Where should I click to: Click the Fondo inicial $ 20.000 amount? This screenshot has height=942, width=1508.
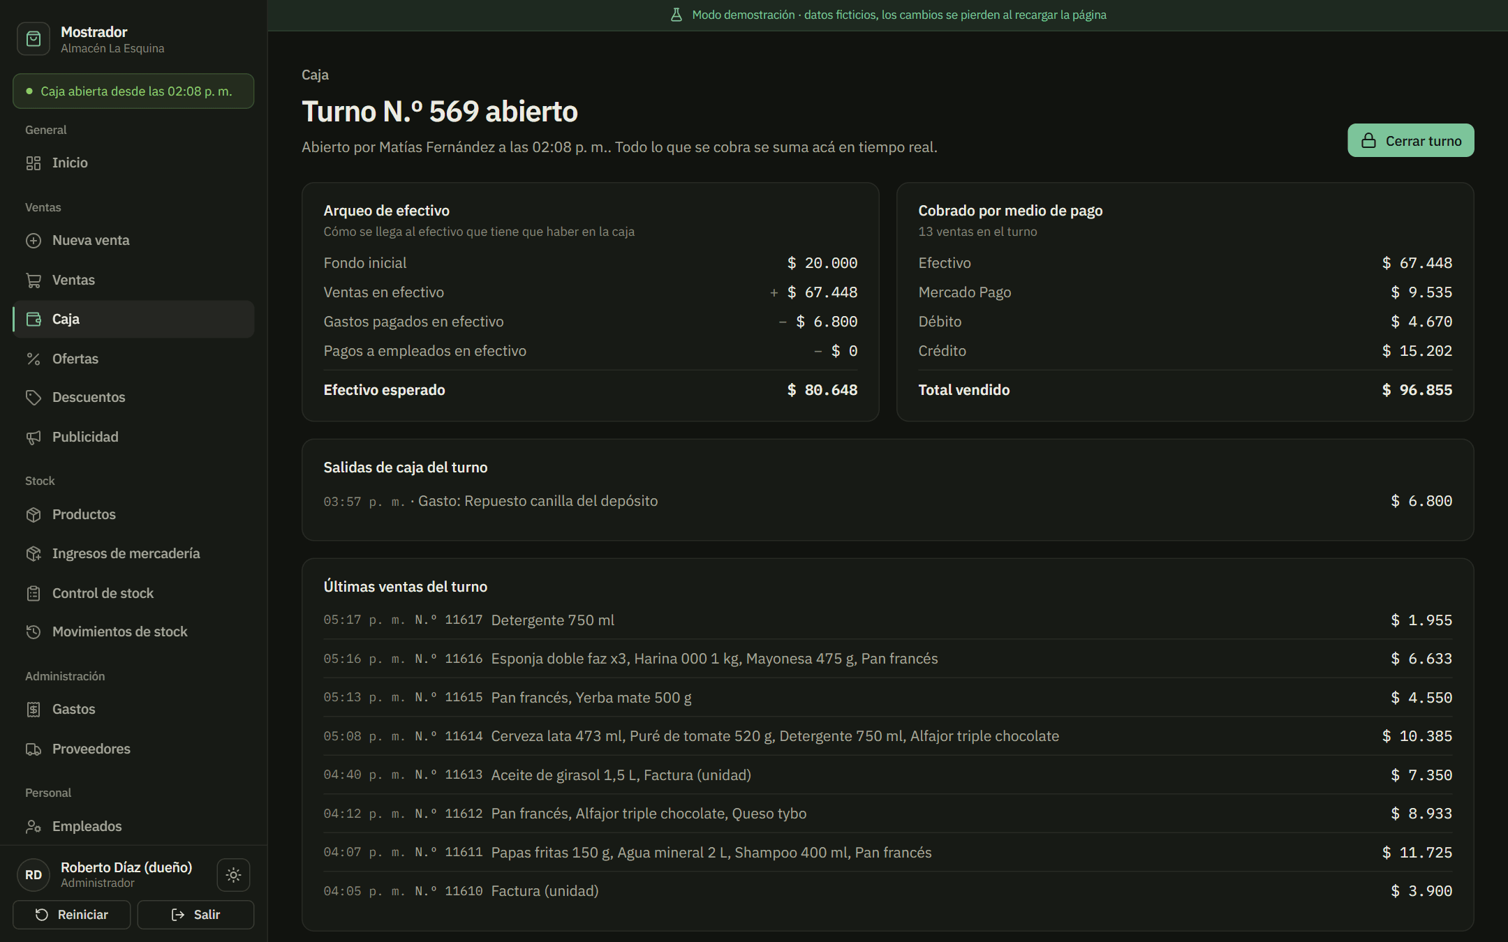(822, 263)
